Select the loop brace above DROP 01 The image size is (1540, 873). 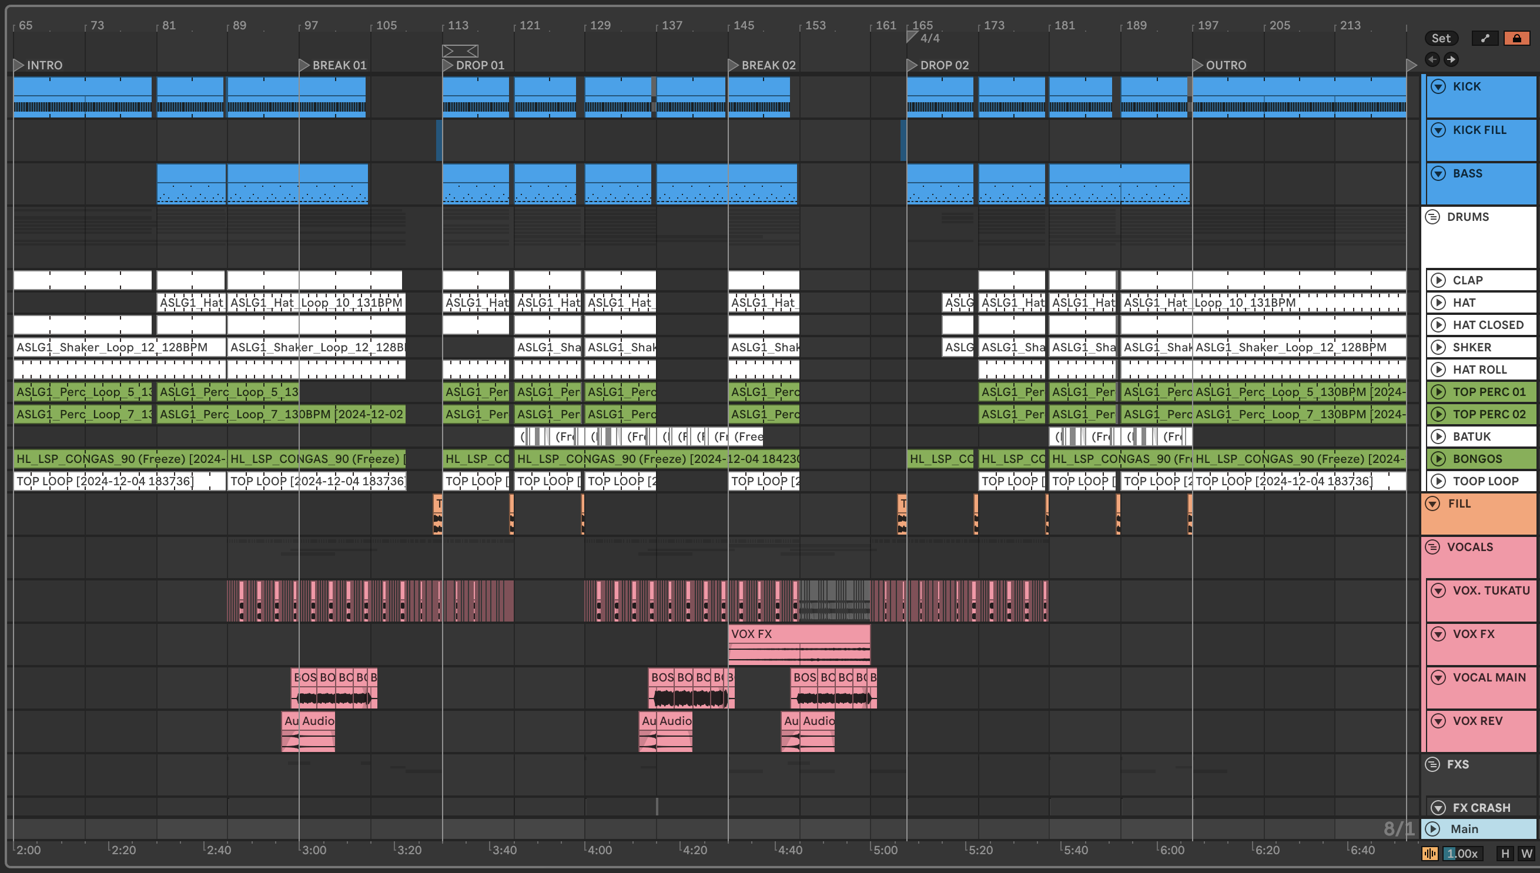point(460,51)
